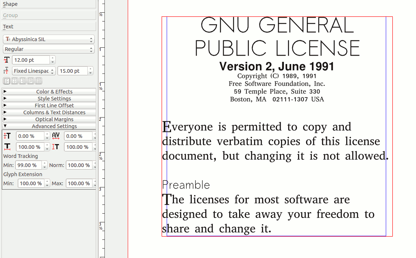Collapse the Advanced Settings section
Image resolution: width=416 pixels, height=258 pixels.
tap(49, 126)
